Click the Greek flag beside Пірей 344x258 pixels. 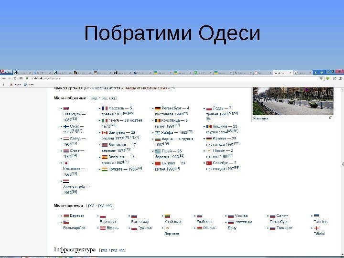click(158, 151)
